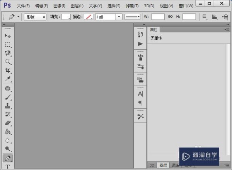Open the 编辑(E) menu
The image size is (232, 170).
point(42,6)
